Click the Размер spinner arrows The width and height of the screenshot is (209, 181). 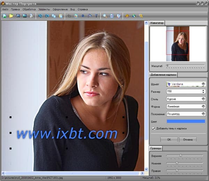point(203,91)
